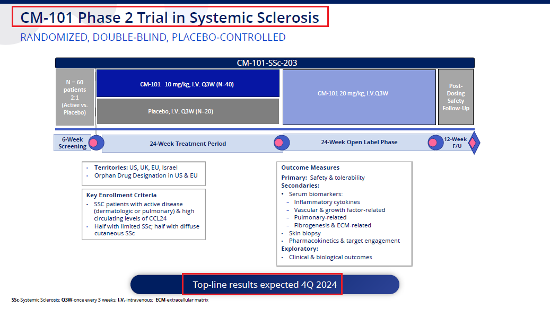Select the 6-Week Screening label

[72, 143]
